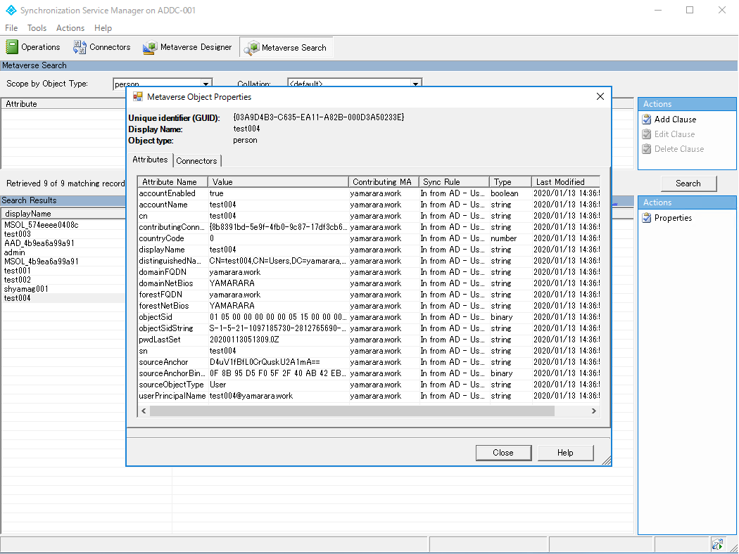Click the right arrow of the horizontal scrollbar

593,410
